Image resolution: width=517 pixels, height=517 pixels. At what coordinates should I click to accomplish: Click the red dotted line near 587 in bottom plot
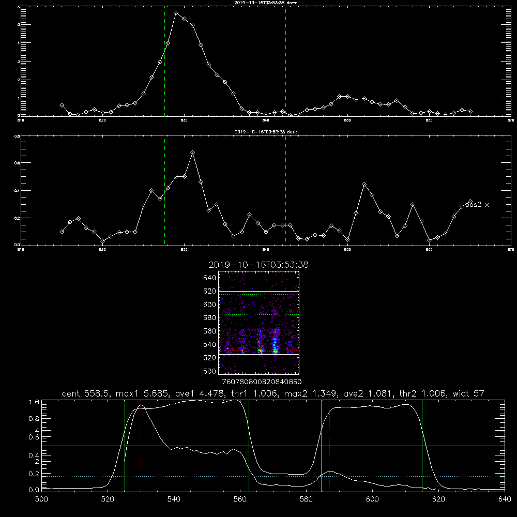click(329, 447)
